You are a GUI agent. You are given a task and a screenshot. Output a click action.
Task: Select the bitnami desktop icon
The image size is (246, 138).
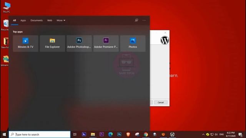point(5,61)
